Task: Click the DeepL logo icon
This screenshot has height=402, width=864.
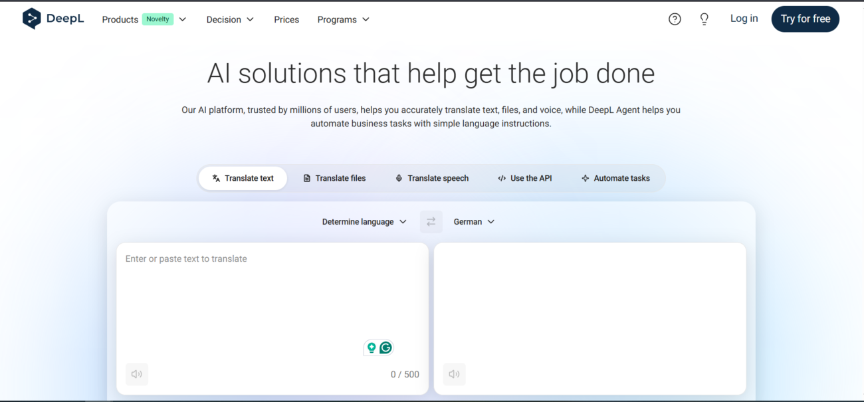Action: [x=31, y=19]
